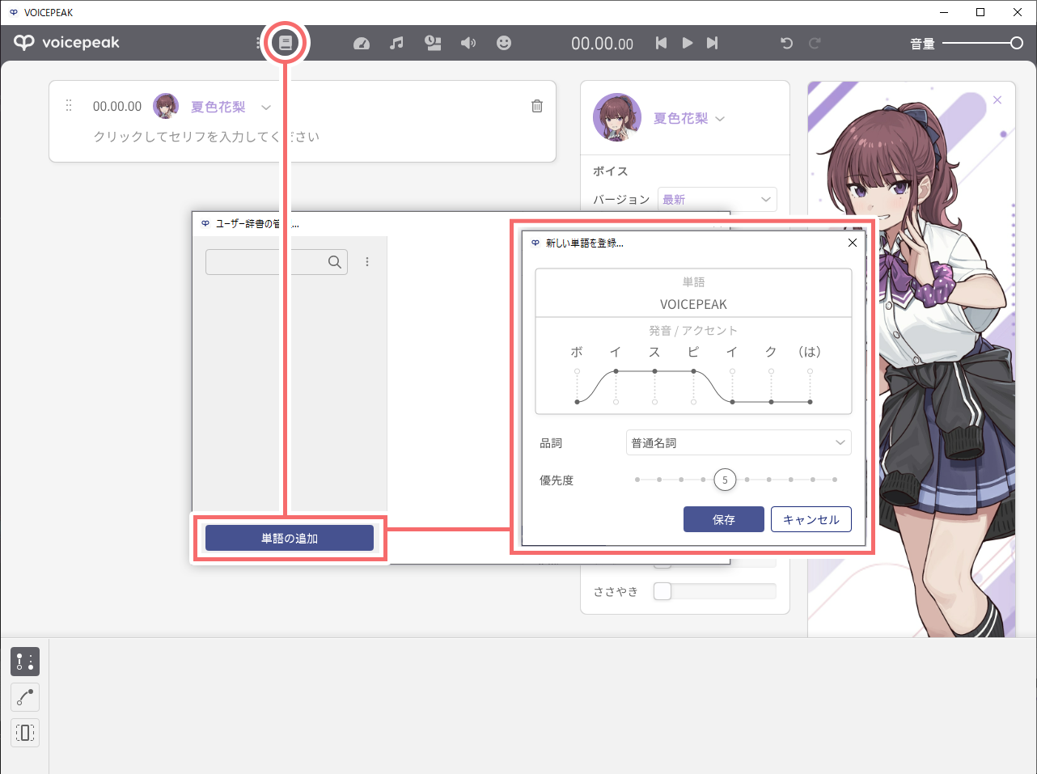
Task: Start playback with the play button
Action: pyautogui.click(x=687, y=43)
